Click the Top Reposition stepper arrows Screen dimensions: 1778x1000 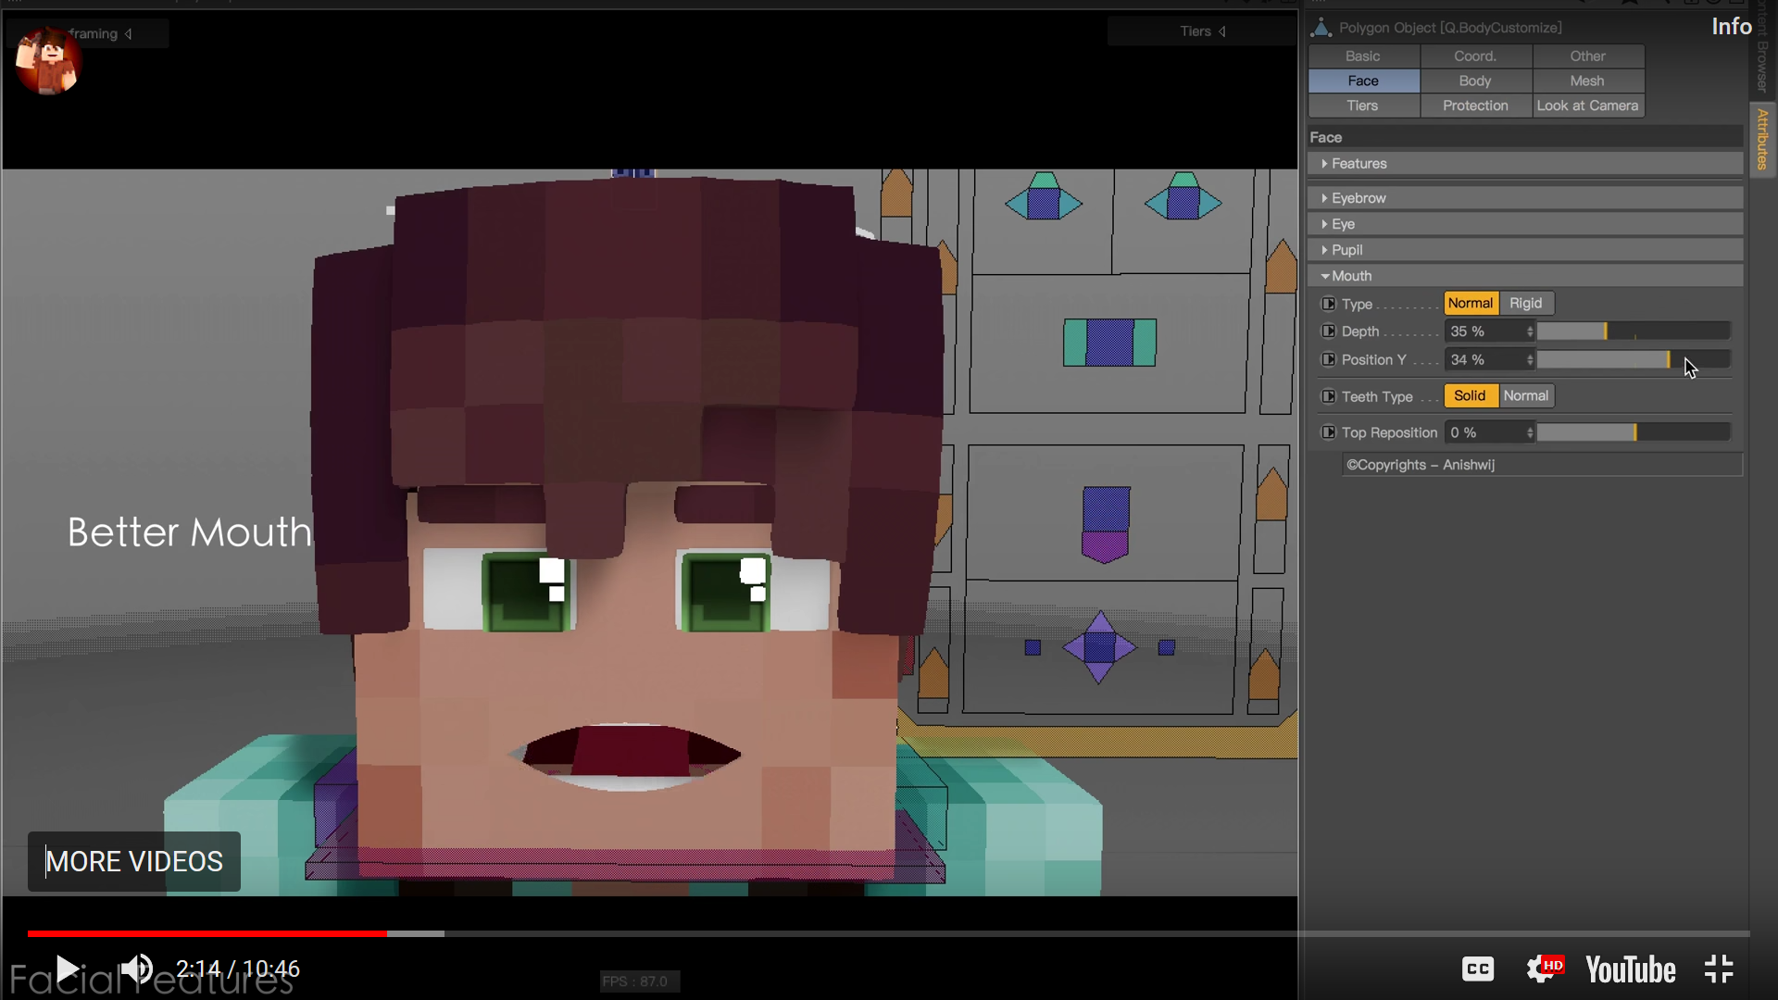click(1530, 432)
